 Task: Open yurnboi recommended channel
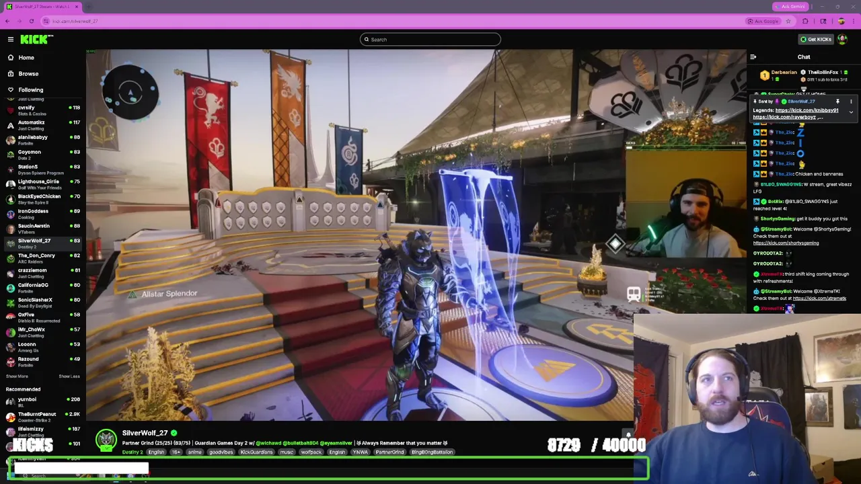click(42, 402)
